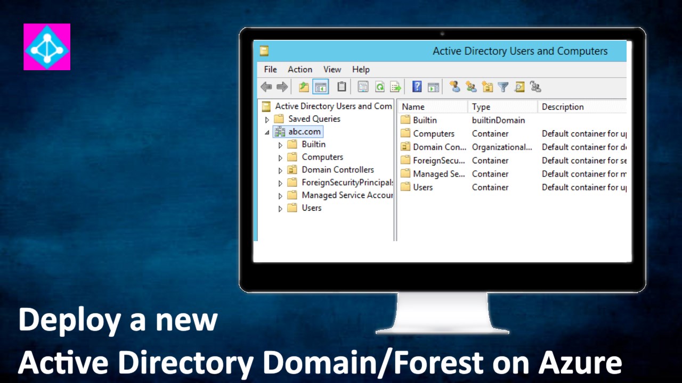Sort by the Description column header
Viewport: 682px width, 383px height.
(x=582, y=107)
